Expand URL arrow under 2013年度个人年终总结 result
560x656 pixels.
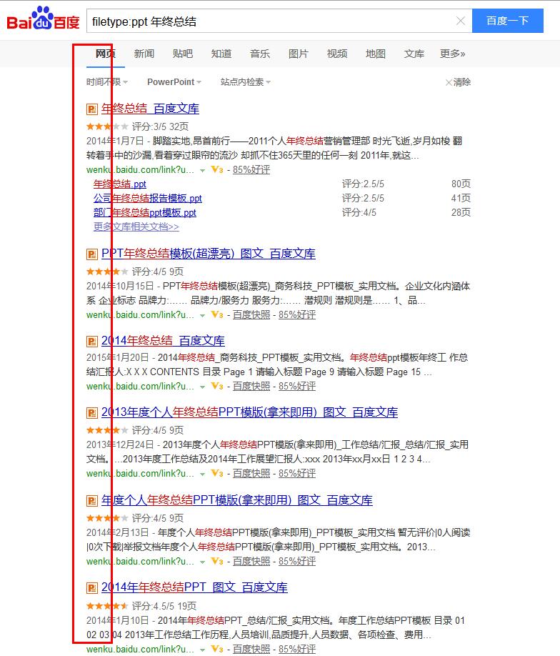tap(202, 474)
